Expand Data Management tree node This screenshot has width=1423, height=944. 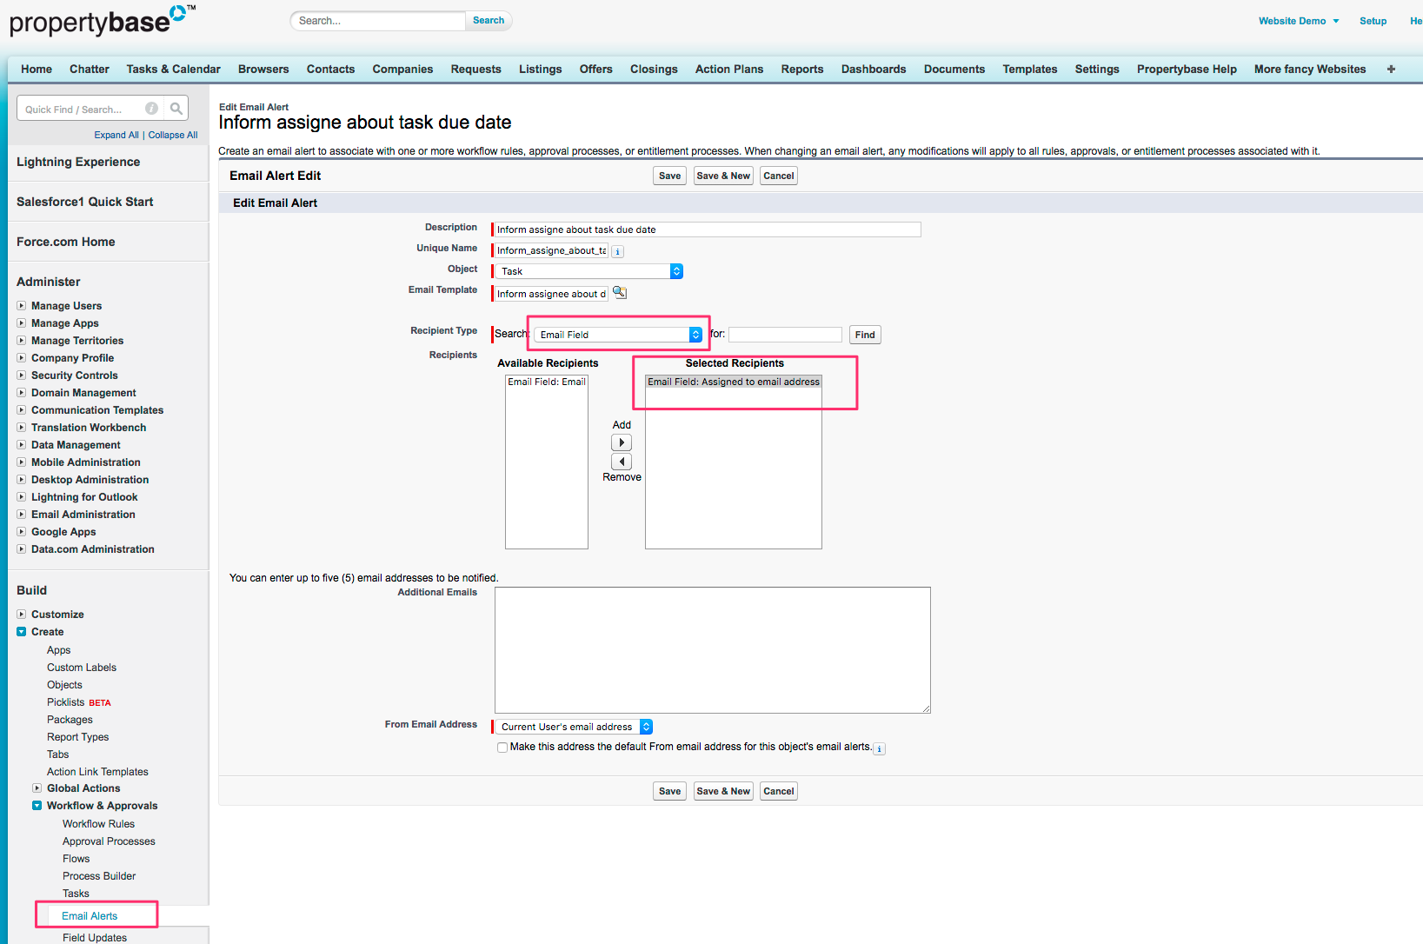(x=22, y=445)
